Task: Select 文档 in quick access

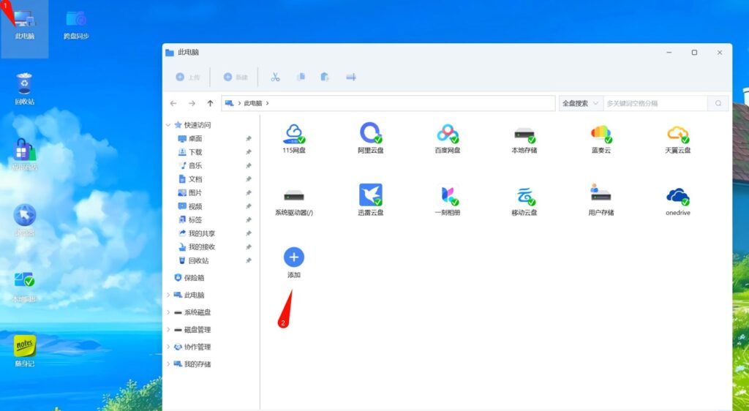Action: [190, 179]
